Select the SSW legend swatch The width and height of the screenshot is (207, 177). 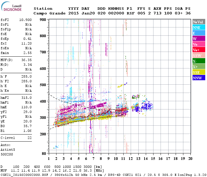199,55
